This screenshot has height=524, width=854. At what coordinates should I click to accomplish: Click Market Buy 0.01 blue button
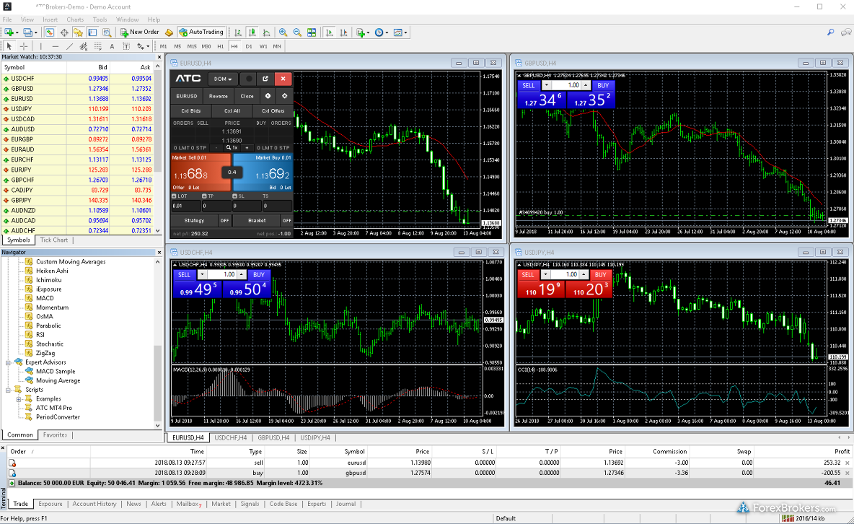[263, 172]
